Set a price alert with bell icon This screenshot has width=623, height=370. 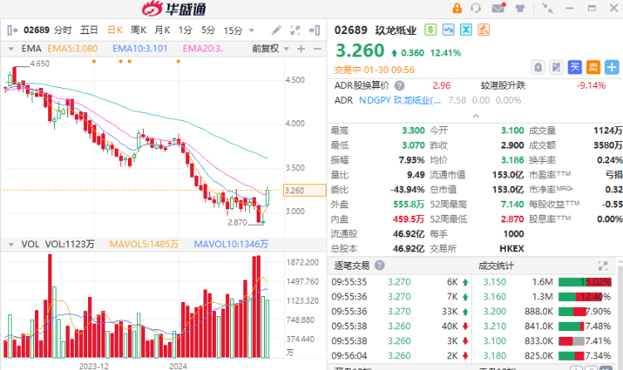coord(538,67)
